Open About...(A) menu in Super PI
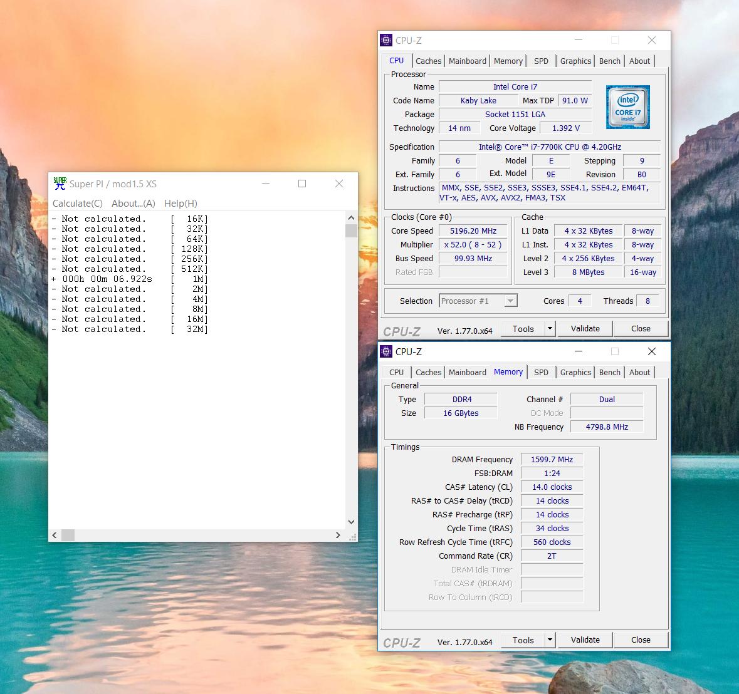The width and height of the screenshot is (739, 694). [x=134, y=204]
